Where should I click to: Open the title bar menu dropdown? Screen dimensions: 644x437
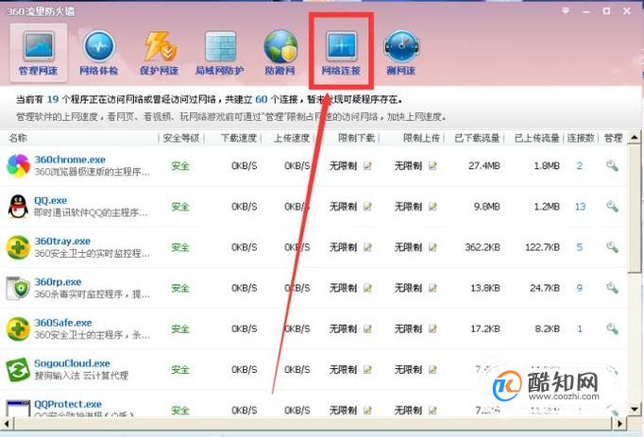click(x=566, y=11)
